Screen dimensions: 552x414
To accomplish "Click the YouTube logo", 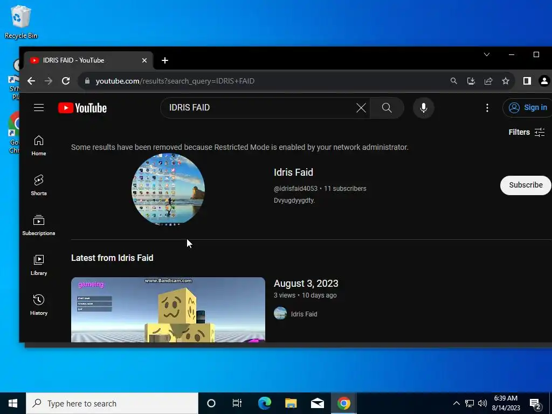I will click(x=82, y=108).
